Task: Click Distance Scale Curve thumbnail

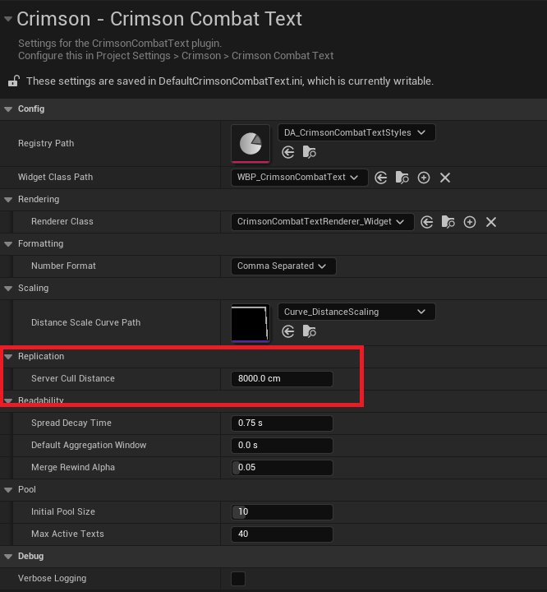Action: [251, 323]
